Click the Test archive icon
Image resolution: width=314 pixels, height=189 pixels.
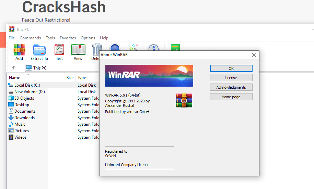(59, 50)
